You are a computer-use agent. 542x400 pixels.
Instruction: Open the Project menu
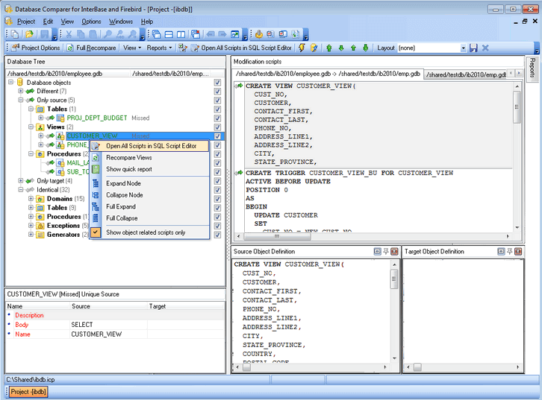pos(26,22)
